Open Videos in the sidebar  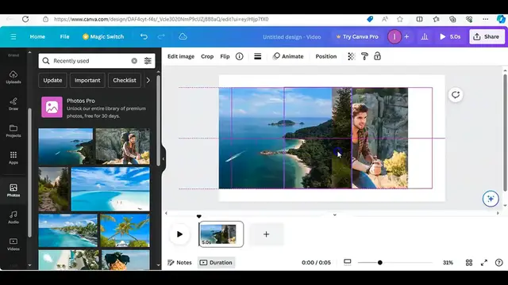coord(13,245)
